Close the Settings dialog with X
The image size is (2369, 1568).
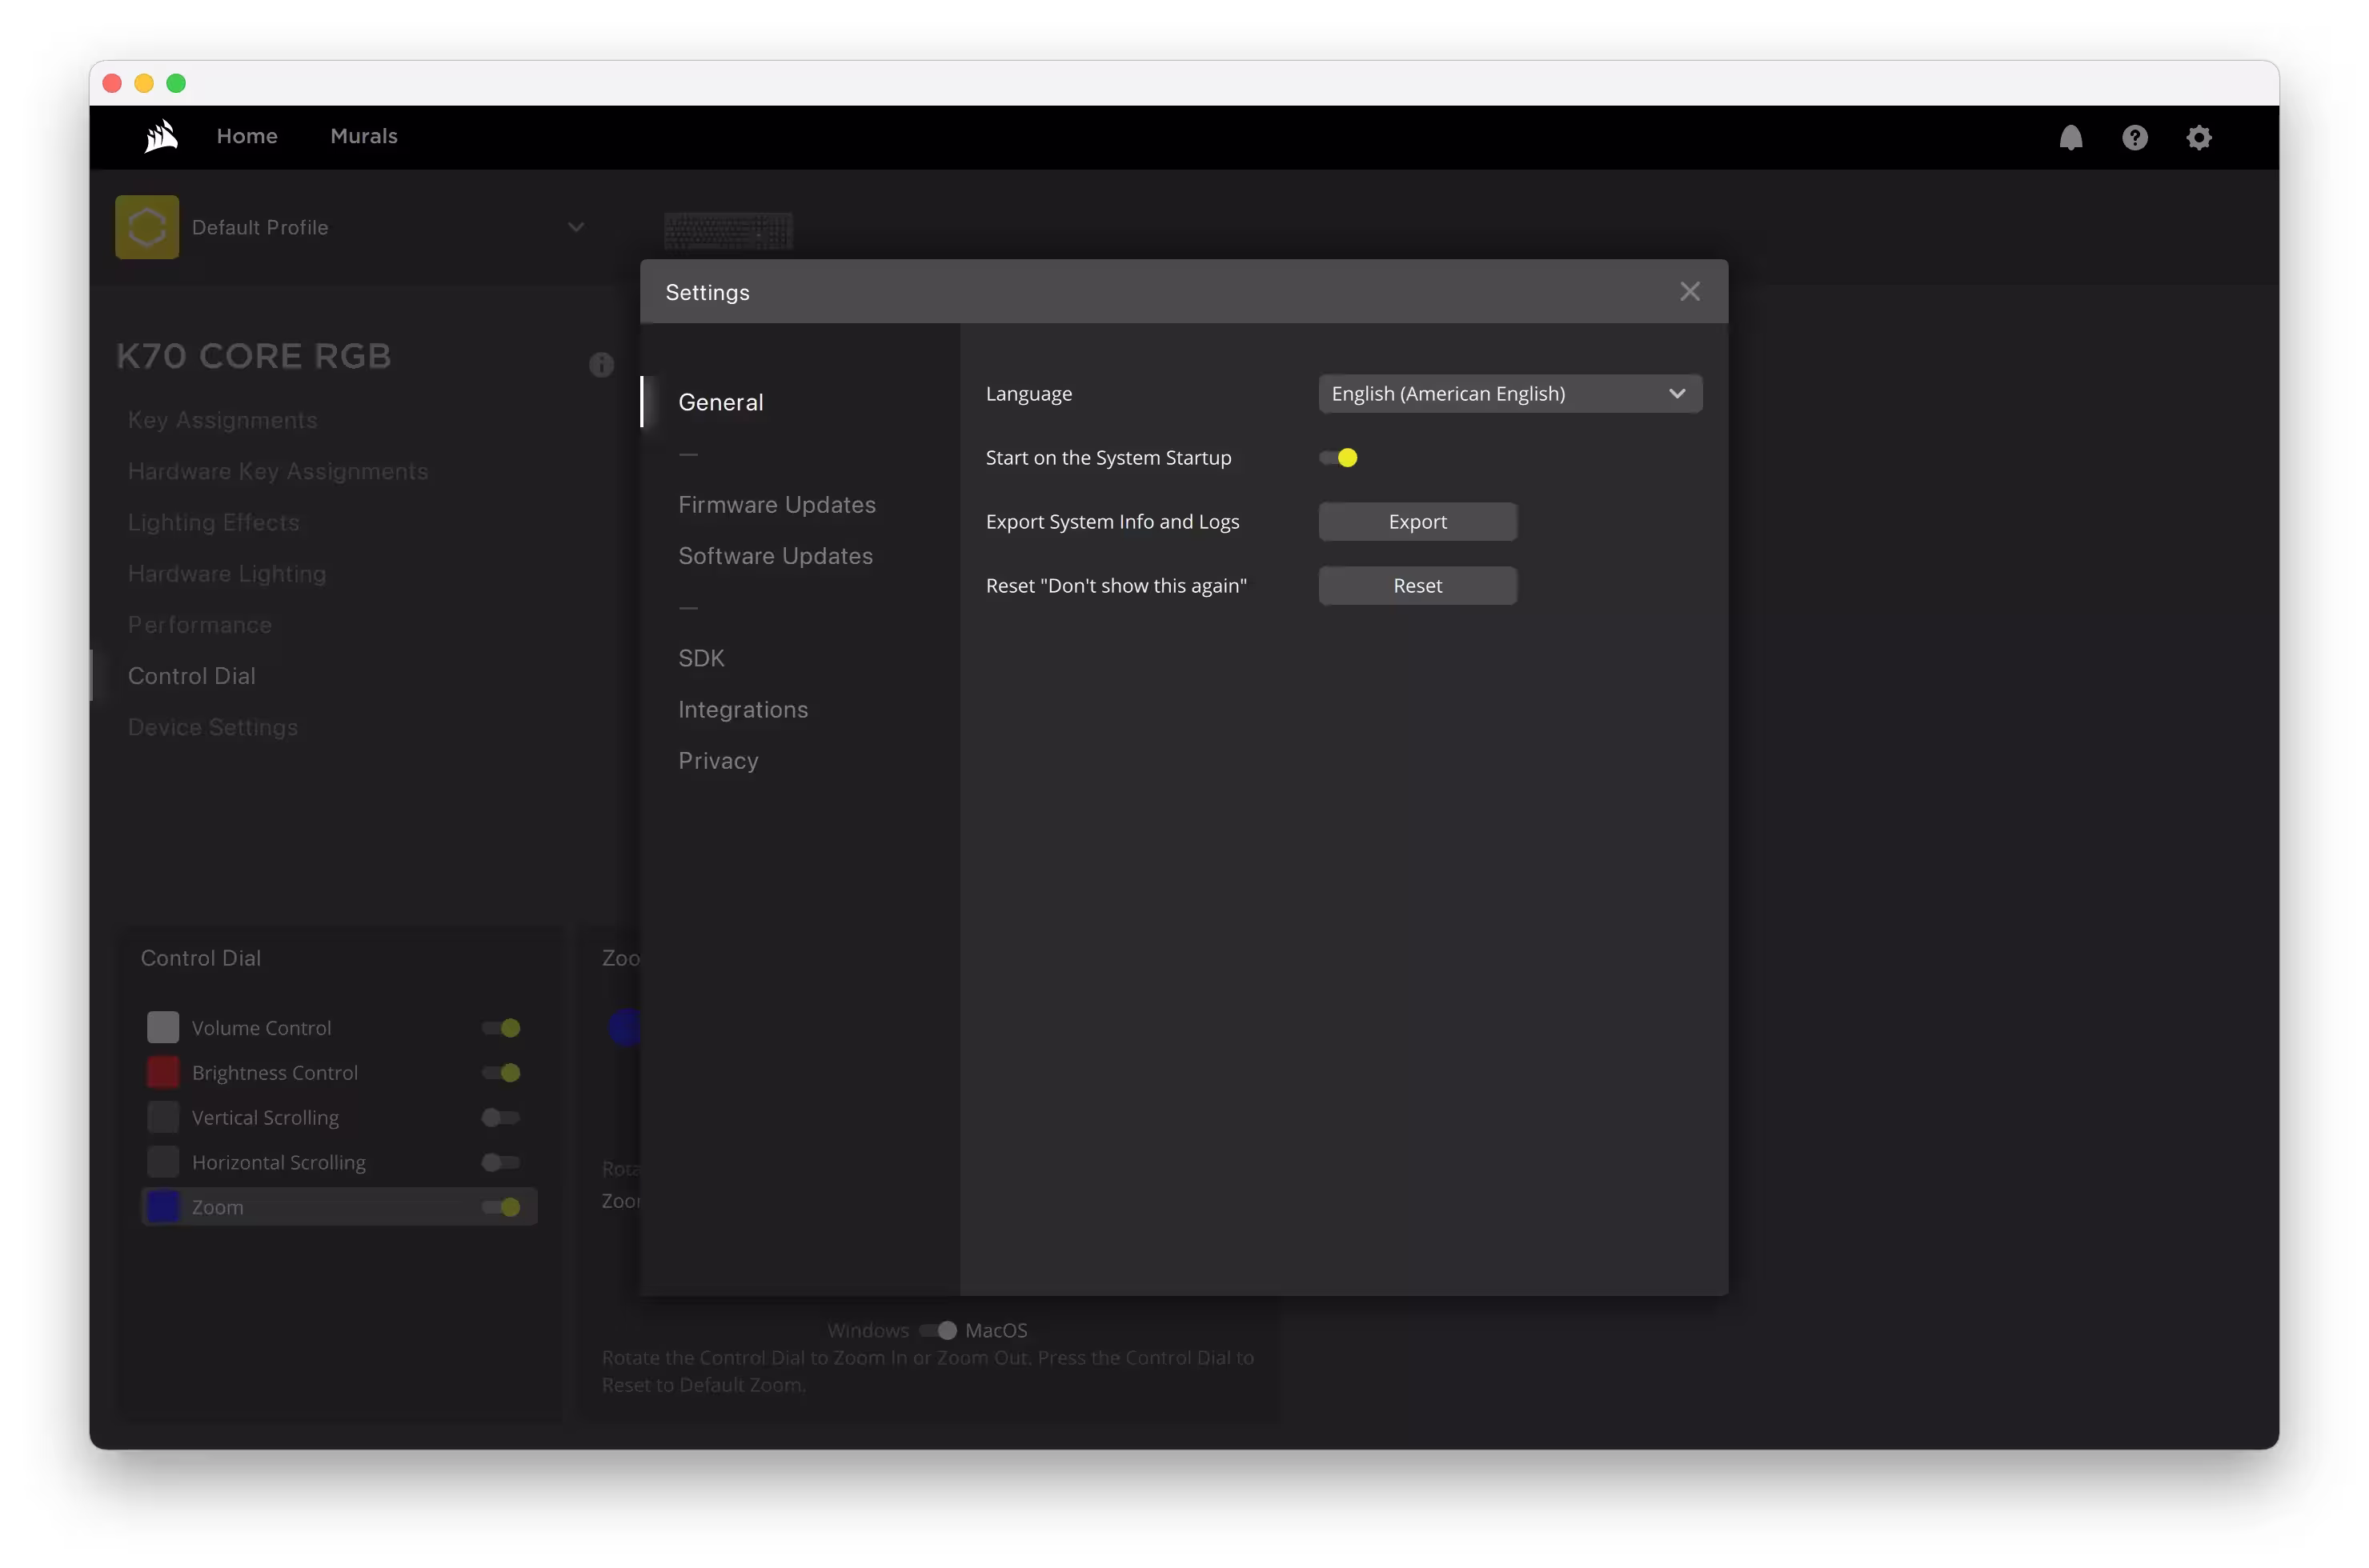coord(1690,291)
